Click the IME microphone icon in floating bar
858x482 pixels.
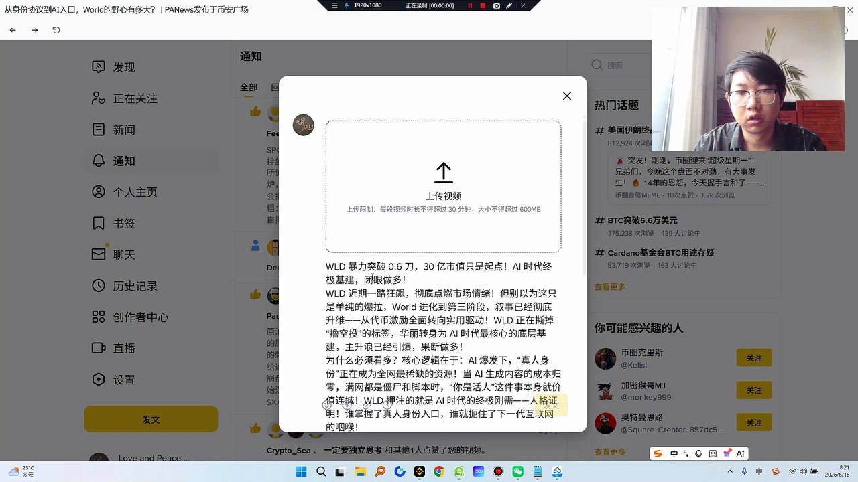698,453
